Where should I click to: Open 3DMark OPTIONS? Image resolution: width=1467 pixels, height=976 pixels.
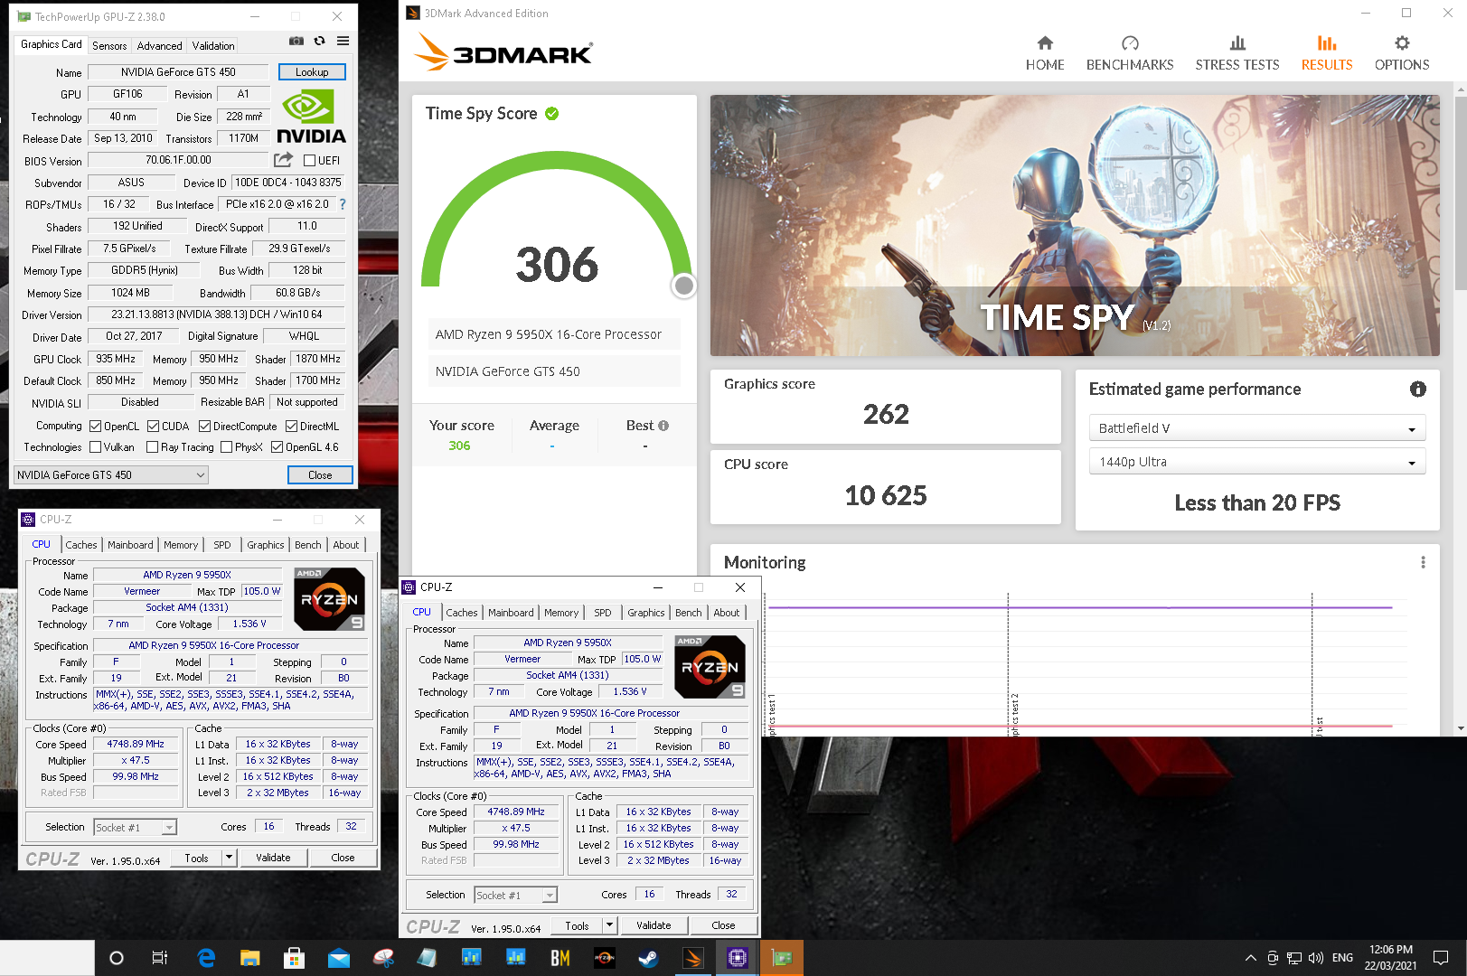1402,53
